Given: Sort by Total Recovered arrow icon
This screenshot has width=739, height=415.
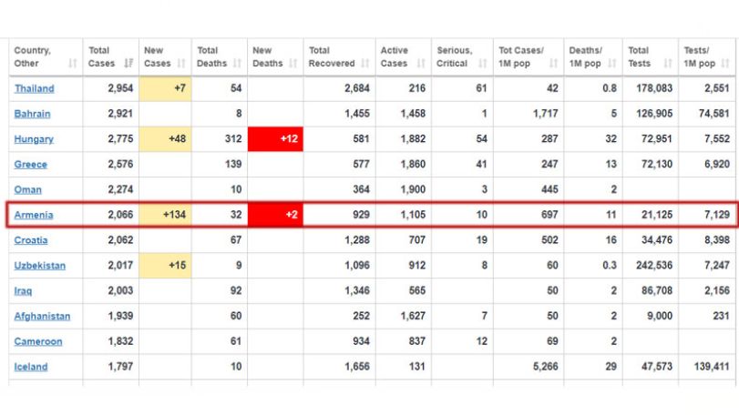Looking at the screenshot, I should [365, 63].
